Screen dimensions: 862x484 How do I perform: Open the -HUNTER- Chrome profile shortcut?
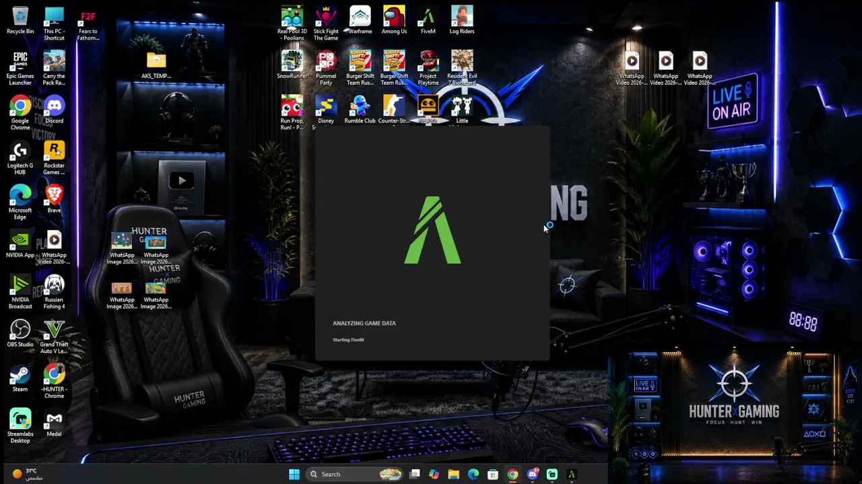[54, 382]
